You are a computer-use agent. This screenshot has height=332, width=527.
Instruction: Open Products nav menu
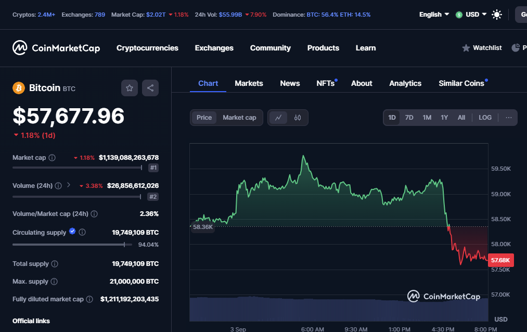(323, 48)
